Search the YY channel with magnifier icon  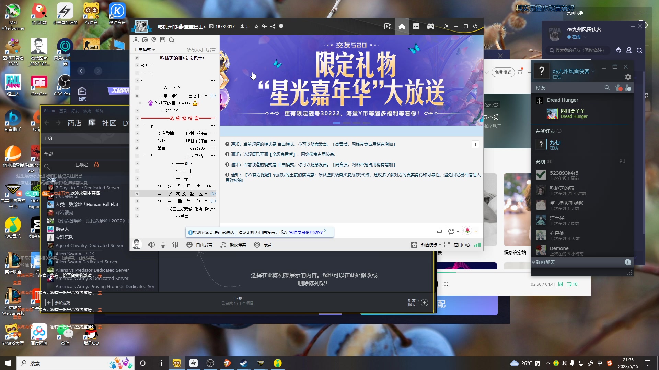(x=172, y=40)
